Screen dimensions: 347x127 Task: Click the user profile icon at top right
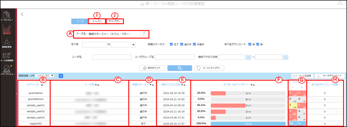coord(340,3)
